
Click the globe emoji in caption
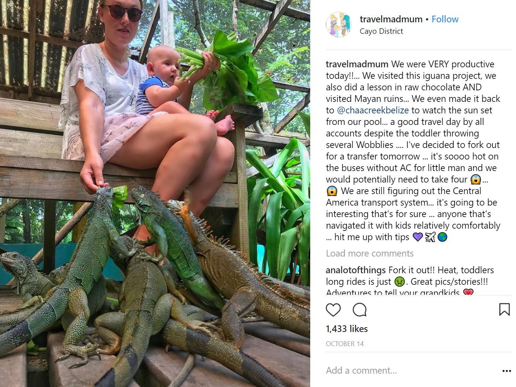pos(442,237)
